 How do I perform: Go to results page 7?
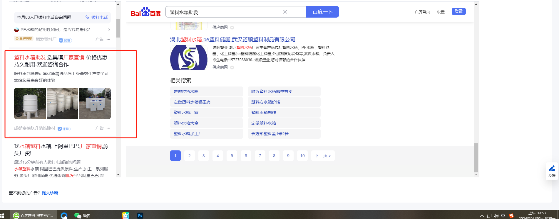260,156
